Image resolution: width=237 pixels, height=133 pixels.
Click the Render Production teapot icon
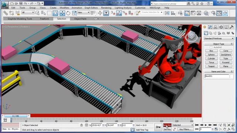(x=225, y=13)
